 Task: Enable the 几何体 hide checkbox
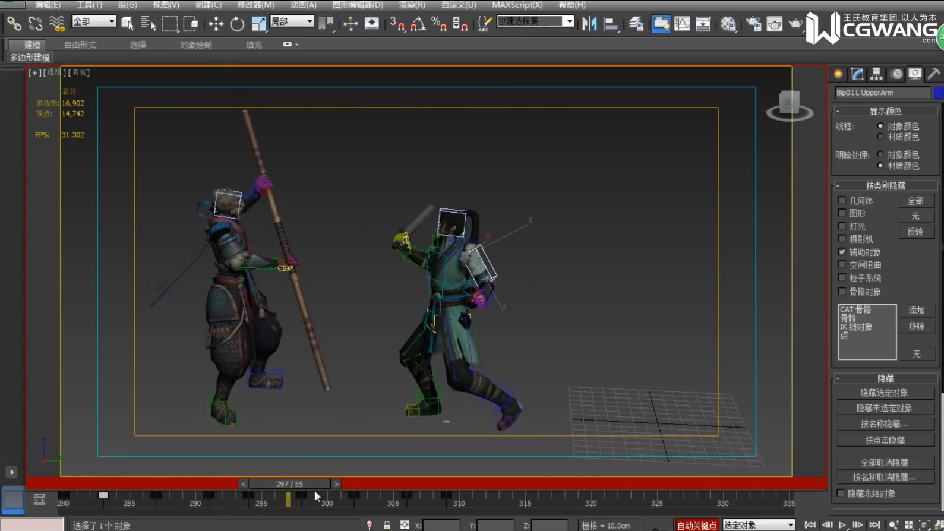pos(842,200)
